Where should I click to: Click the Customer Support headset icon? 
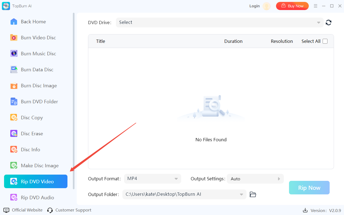(x=50, y=210)
